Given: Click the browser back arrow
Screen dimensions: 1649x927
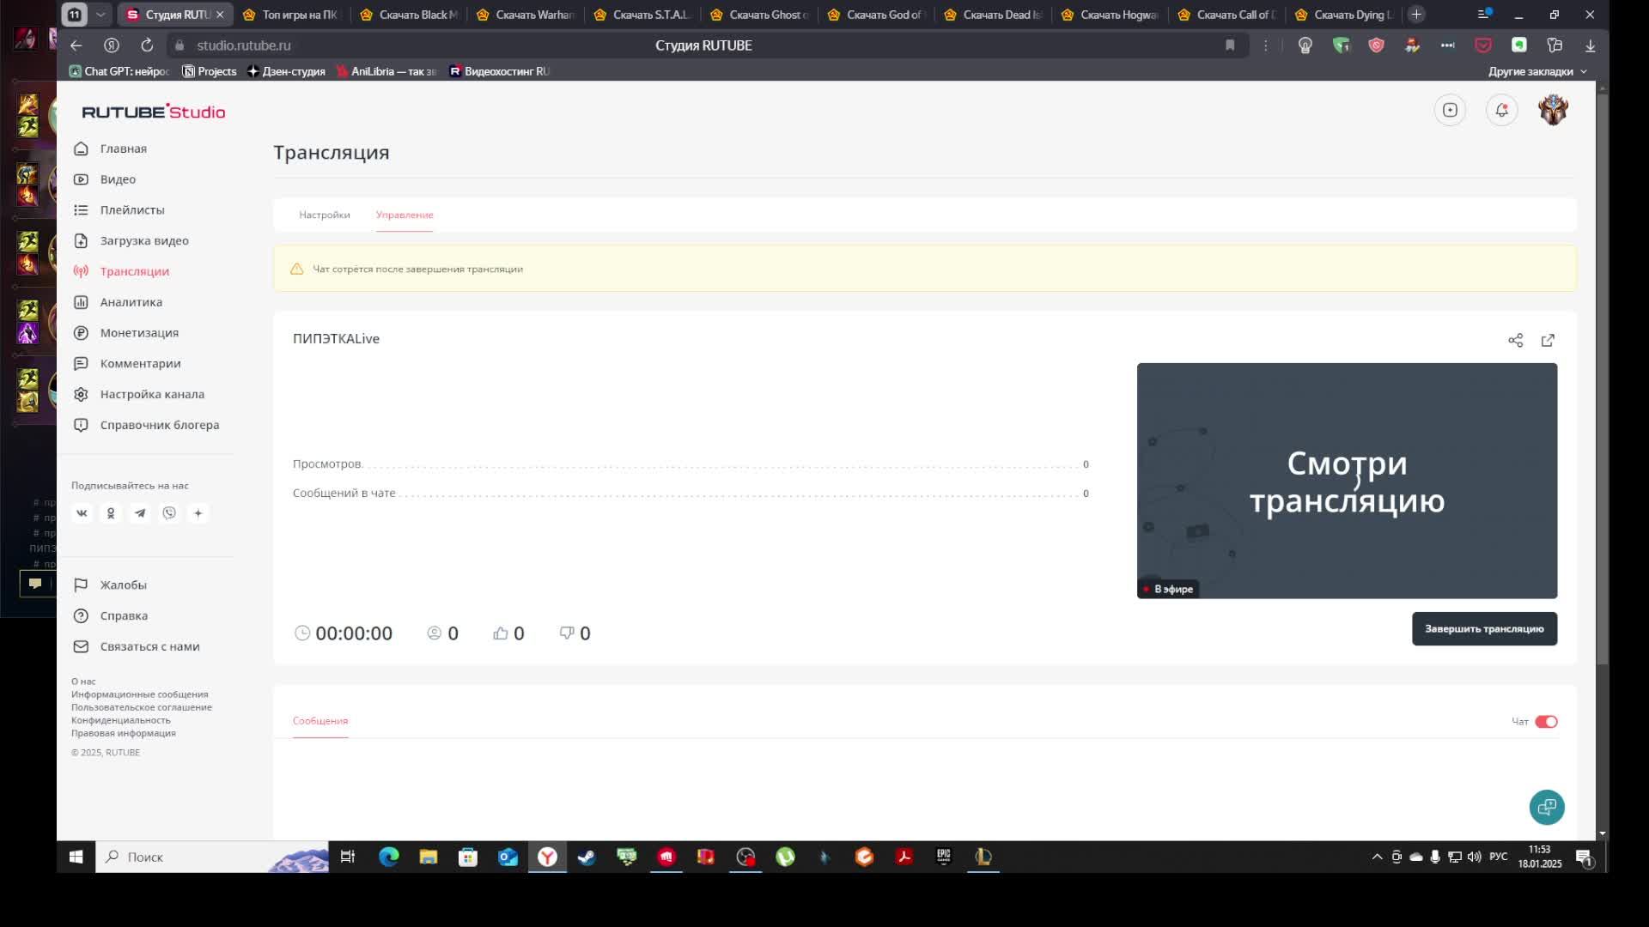Looking at the screenshot, I should 76,45.
